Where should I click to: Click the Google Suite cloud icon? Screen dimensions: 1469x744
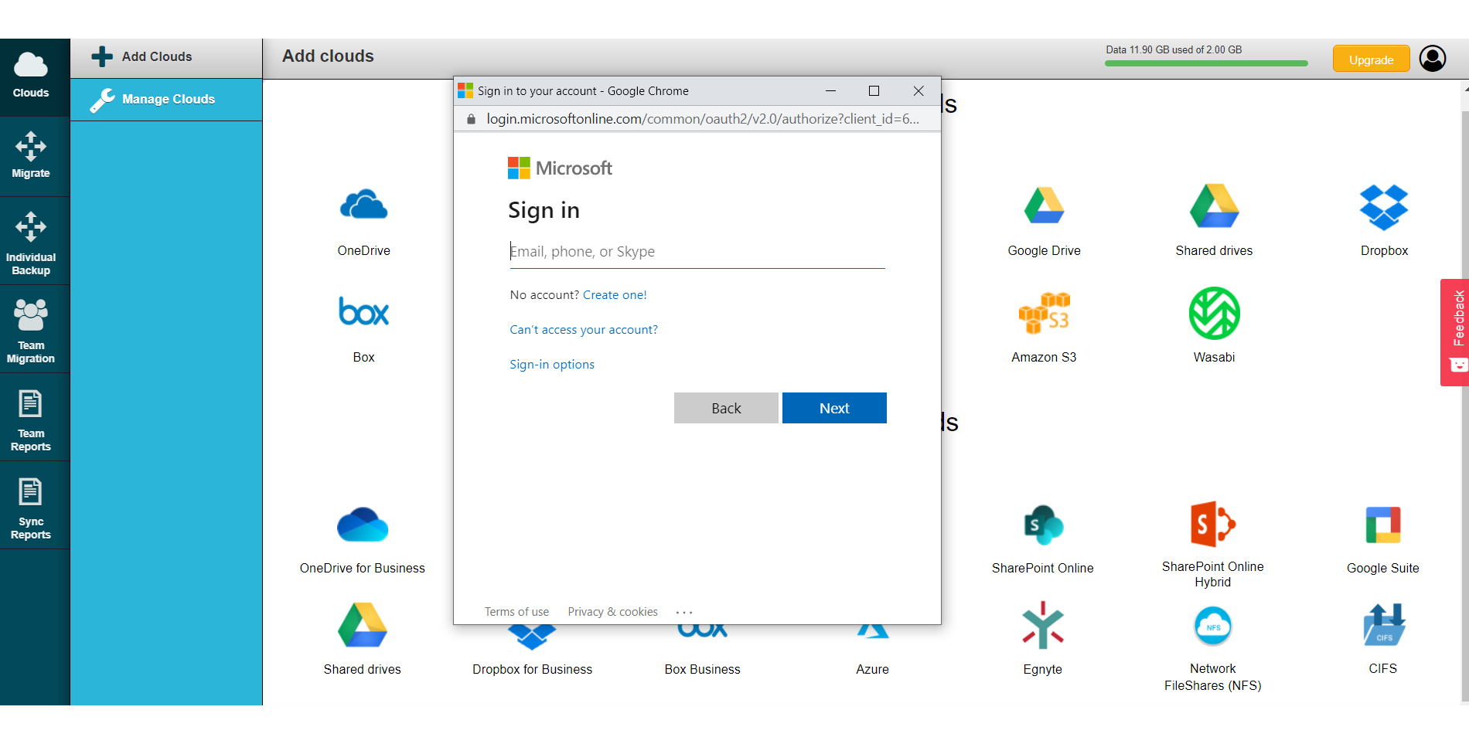tap(1383, 525)
